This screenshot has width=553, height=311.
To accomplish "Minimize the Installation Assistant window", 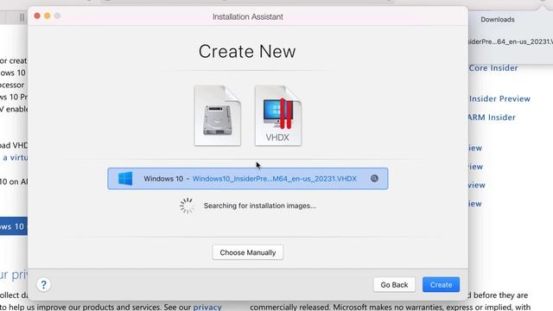I will [x=48, y=16].
